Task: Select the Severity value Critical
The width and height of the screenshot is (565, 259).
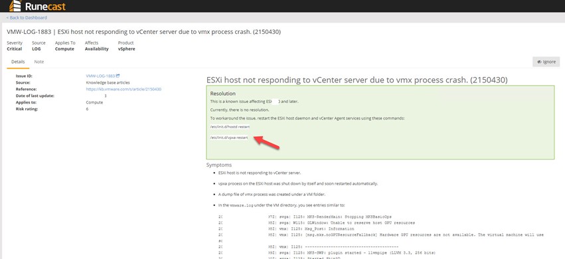Action: (x=15, y=49)
